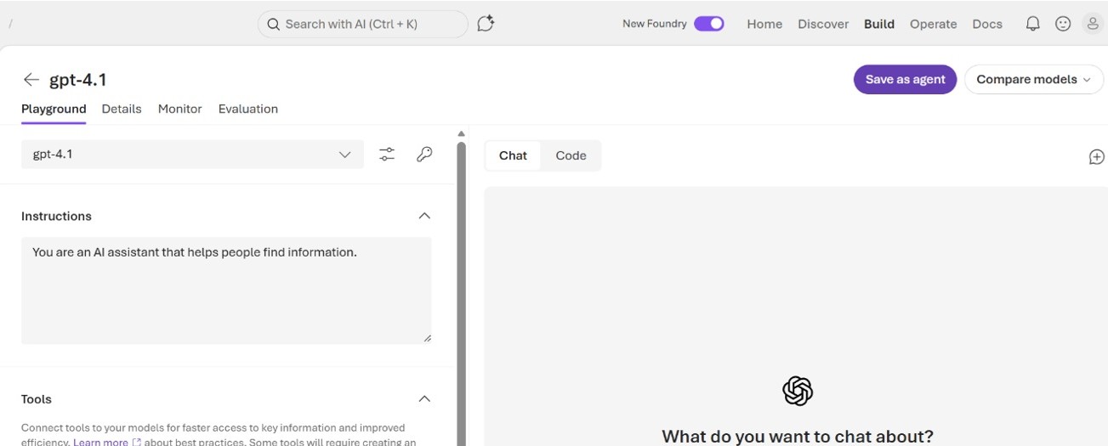
Task: Collapse the Instructions section
Action: (x=424, y=216)
